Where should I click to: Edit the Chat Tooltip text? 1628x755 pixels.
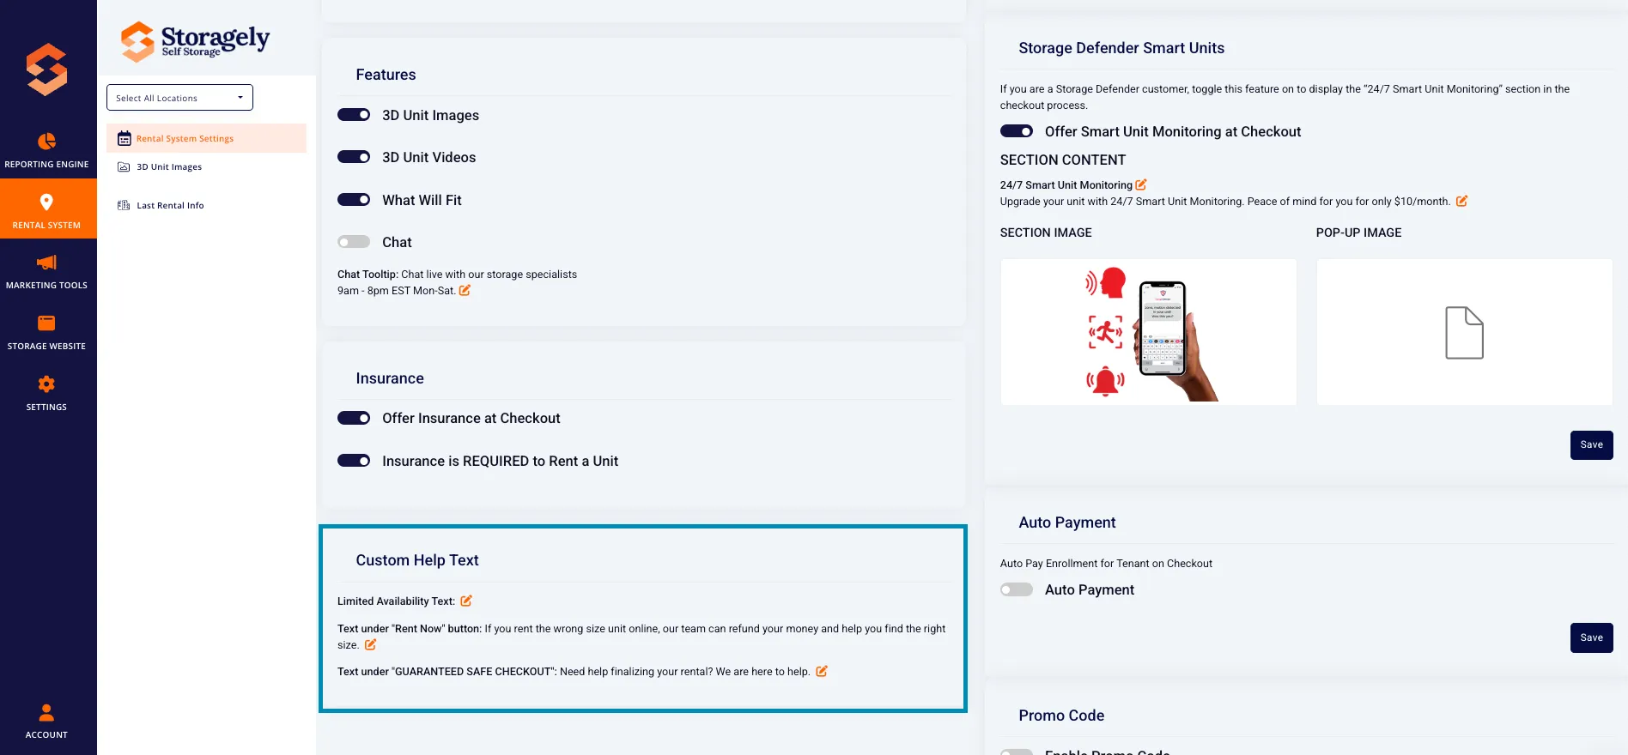point(465,290)
